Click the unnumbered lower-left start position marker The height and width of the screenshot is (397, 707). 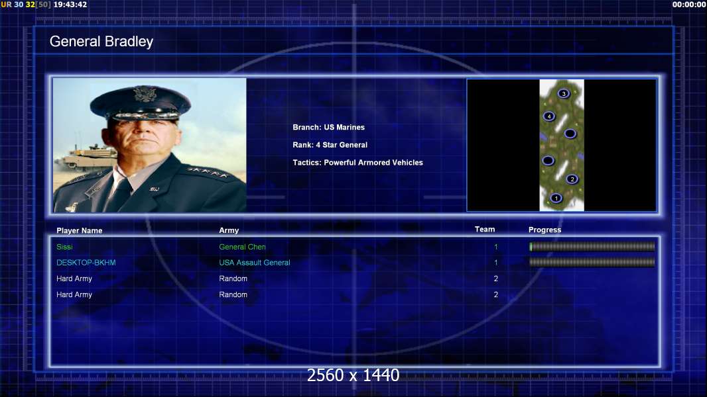(548, 160)
